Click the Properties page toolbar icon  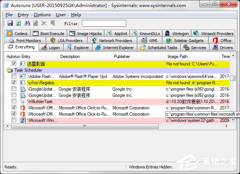pos(36,23)
